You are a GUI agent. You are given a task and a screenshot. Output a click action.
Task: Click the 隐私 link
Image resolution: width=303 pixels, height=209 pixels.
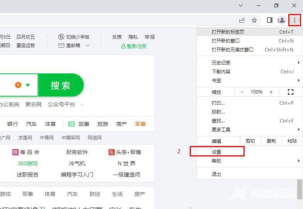[133, 37]
